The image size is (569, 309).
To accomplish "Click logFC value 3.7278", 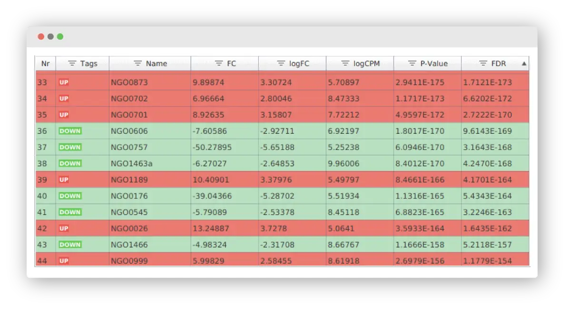I will pos(274,229).
